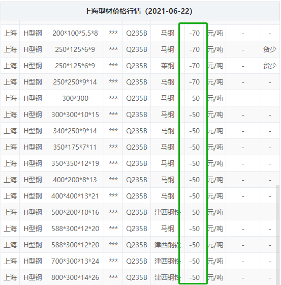Click the -50 value in the 800*300*14*26 row
The width and height of the screenshot is (281, 285).
click(x=194, y=277)
